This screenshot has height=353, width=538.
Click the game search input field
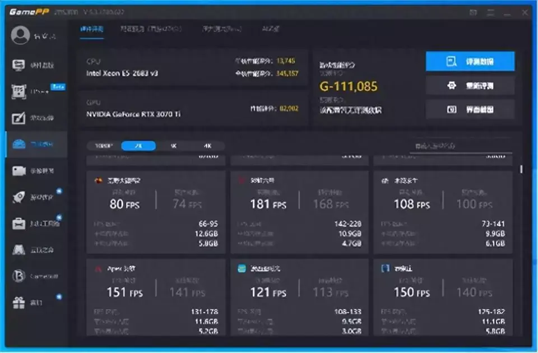tap(461, 146)
